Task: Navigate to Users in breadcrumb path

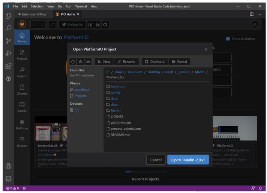Action: (118, 72)
